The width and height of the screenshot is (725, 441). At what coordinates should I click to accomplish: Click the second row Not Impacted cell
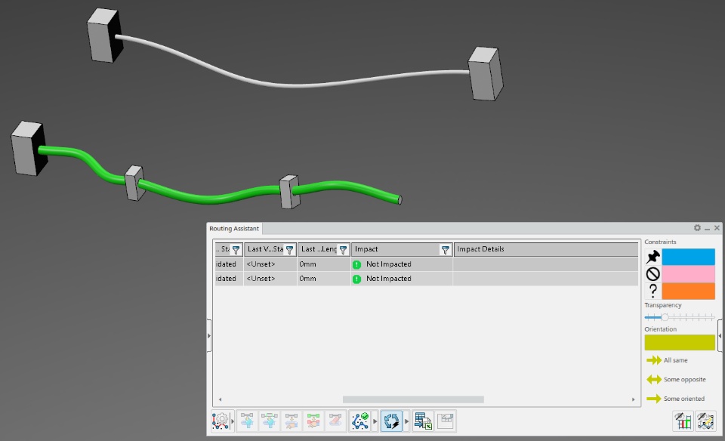(402, 279)
